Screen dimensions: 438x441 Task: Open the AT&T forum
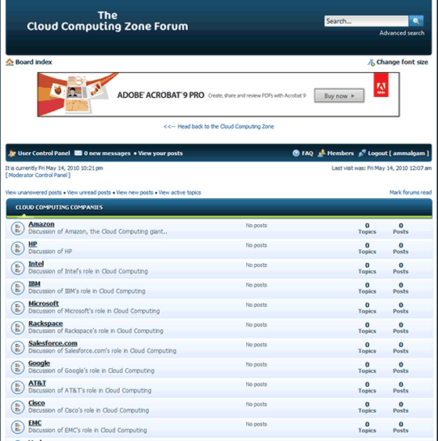pyautogui.click(x=37, y=383)
